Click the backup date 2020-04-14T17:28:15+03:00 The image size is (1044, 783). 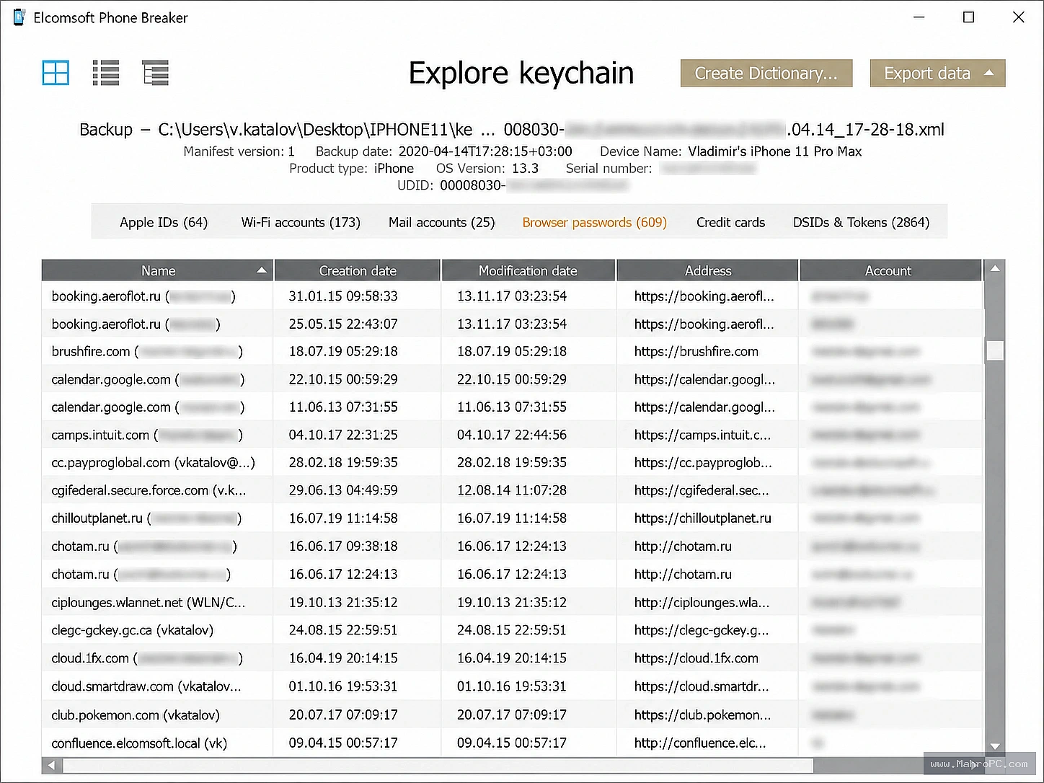485,151
